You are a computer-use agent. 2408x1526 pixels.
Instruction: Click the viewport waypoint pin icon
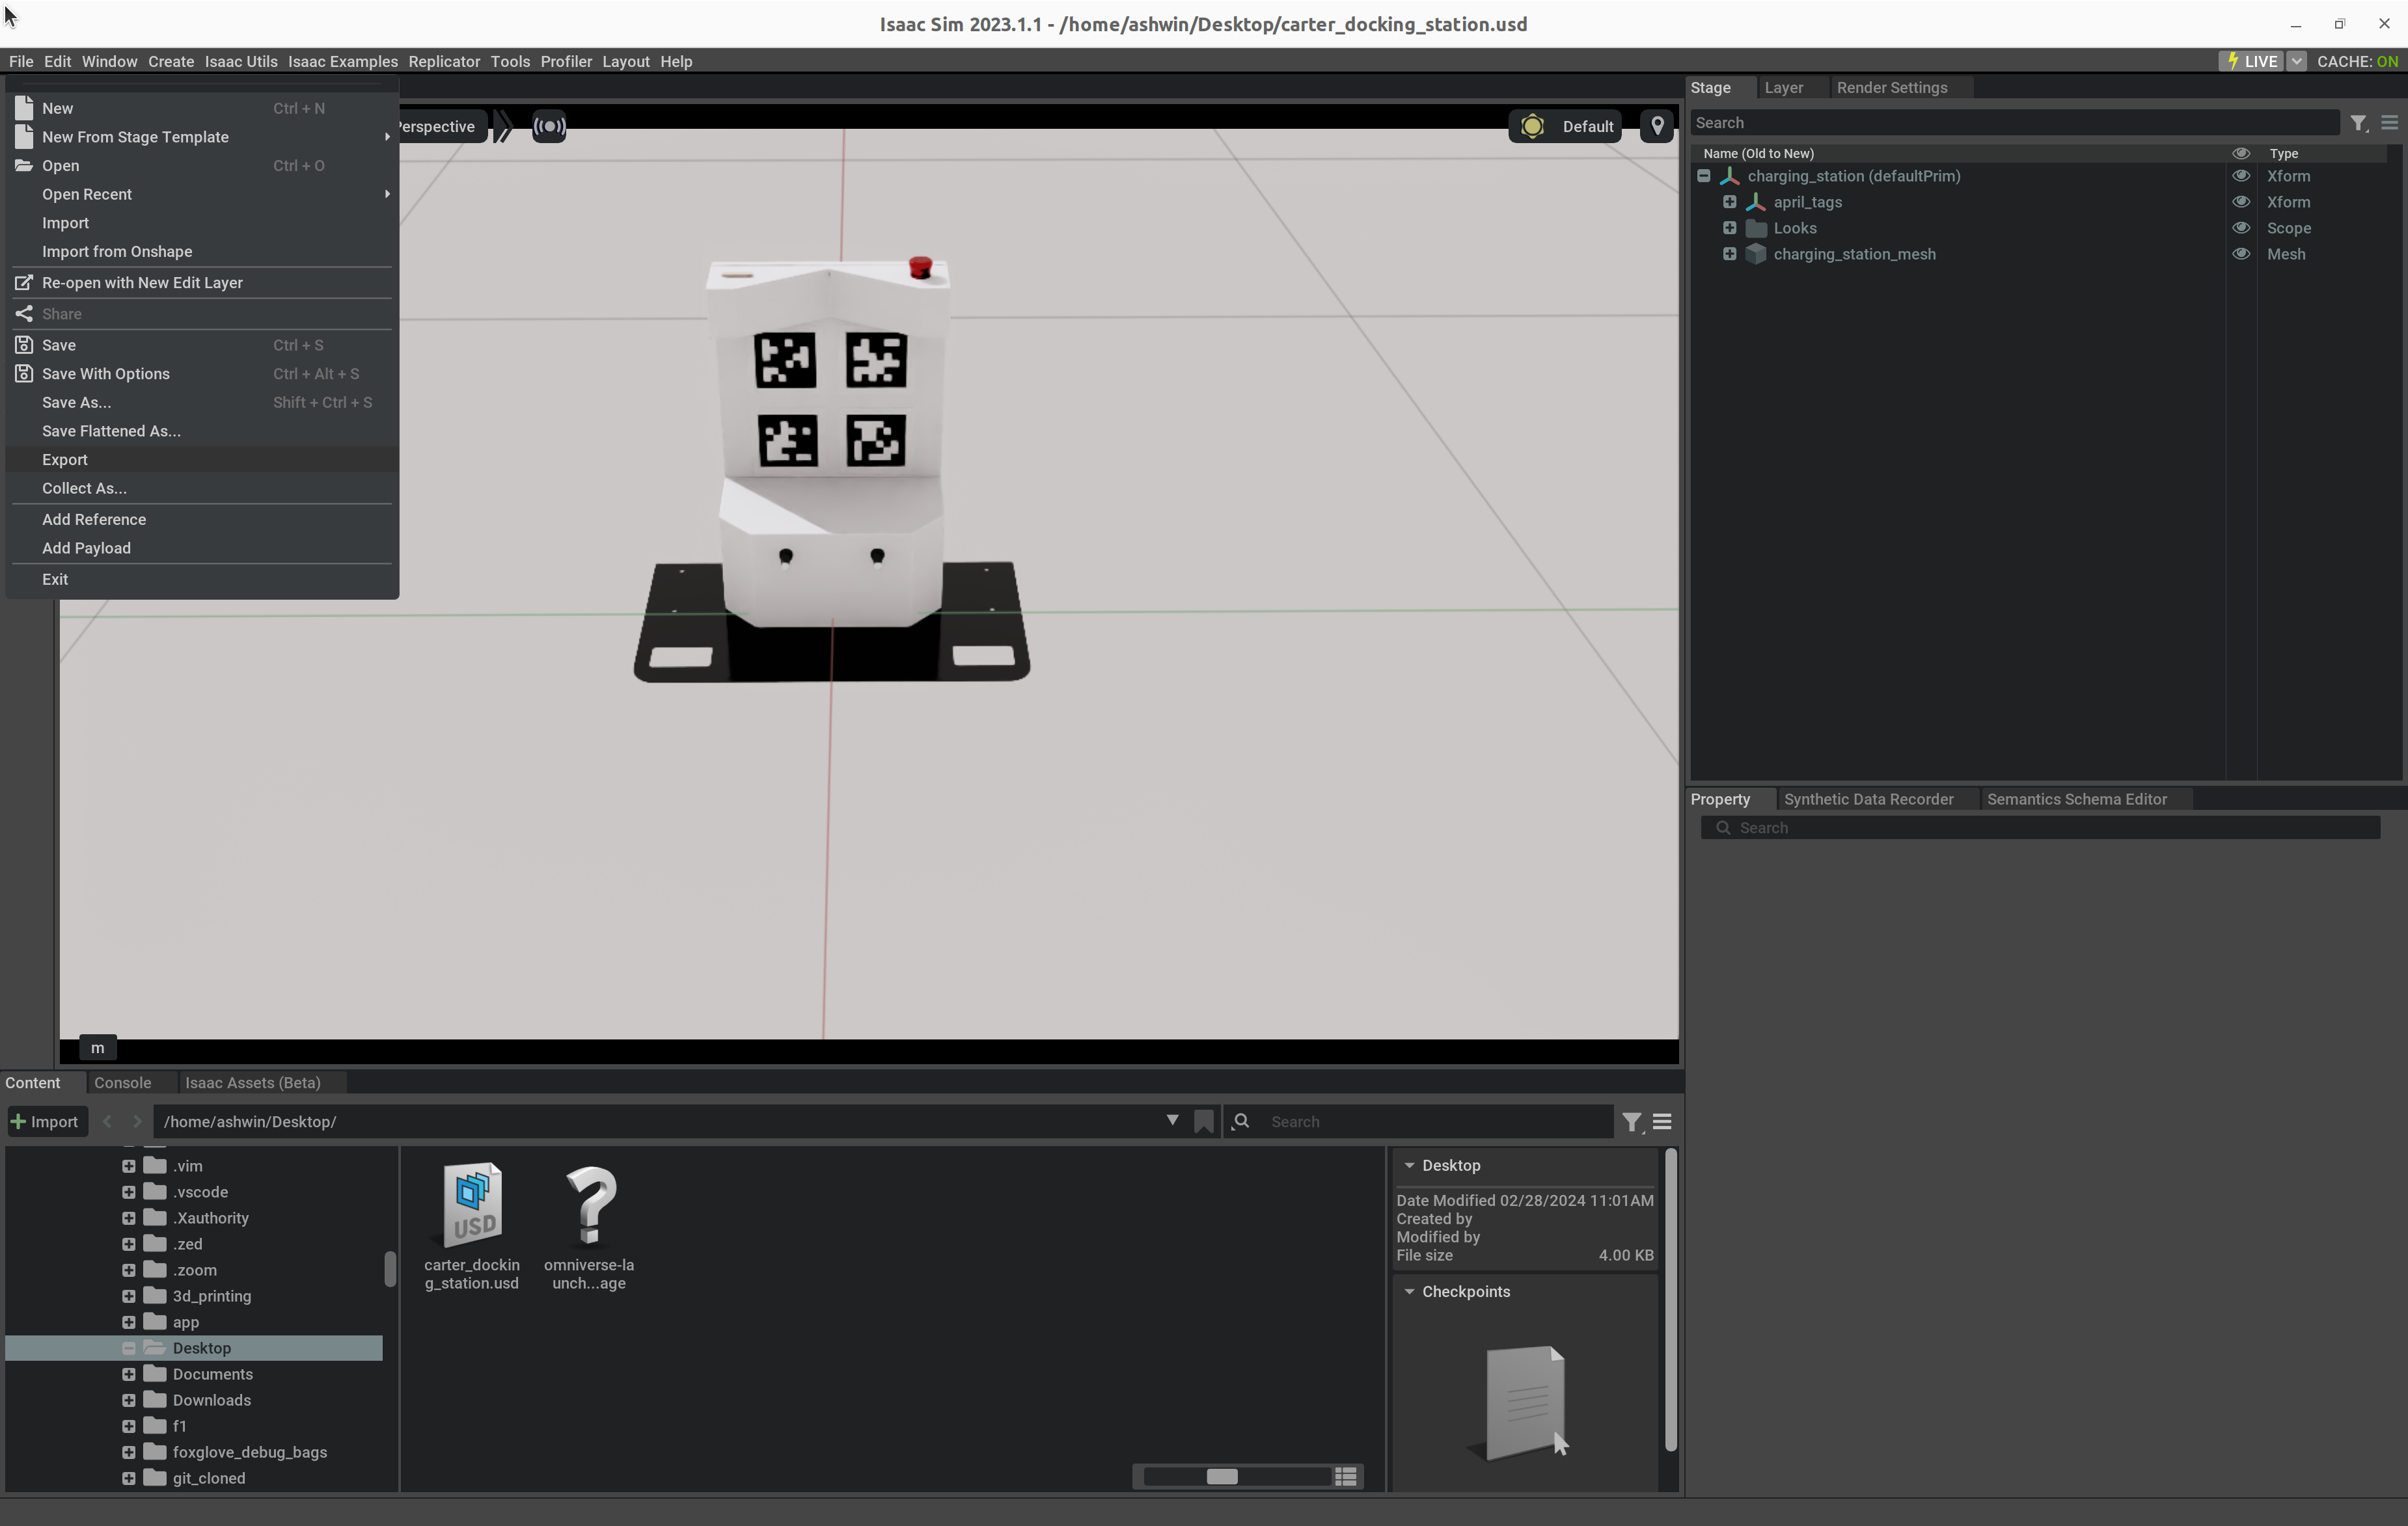(1657, 126)
